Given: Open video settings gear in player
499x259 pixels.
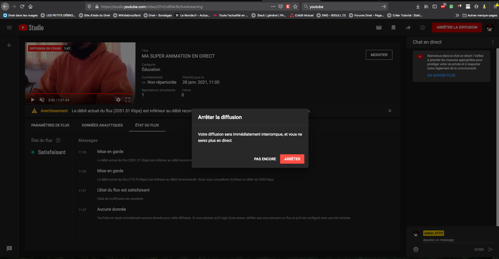Looking at the screenshot, I should (118, 100).
